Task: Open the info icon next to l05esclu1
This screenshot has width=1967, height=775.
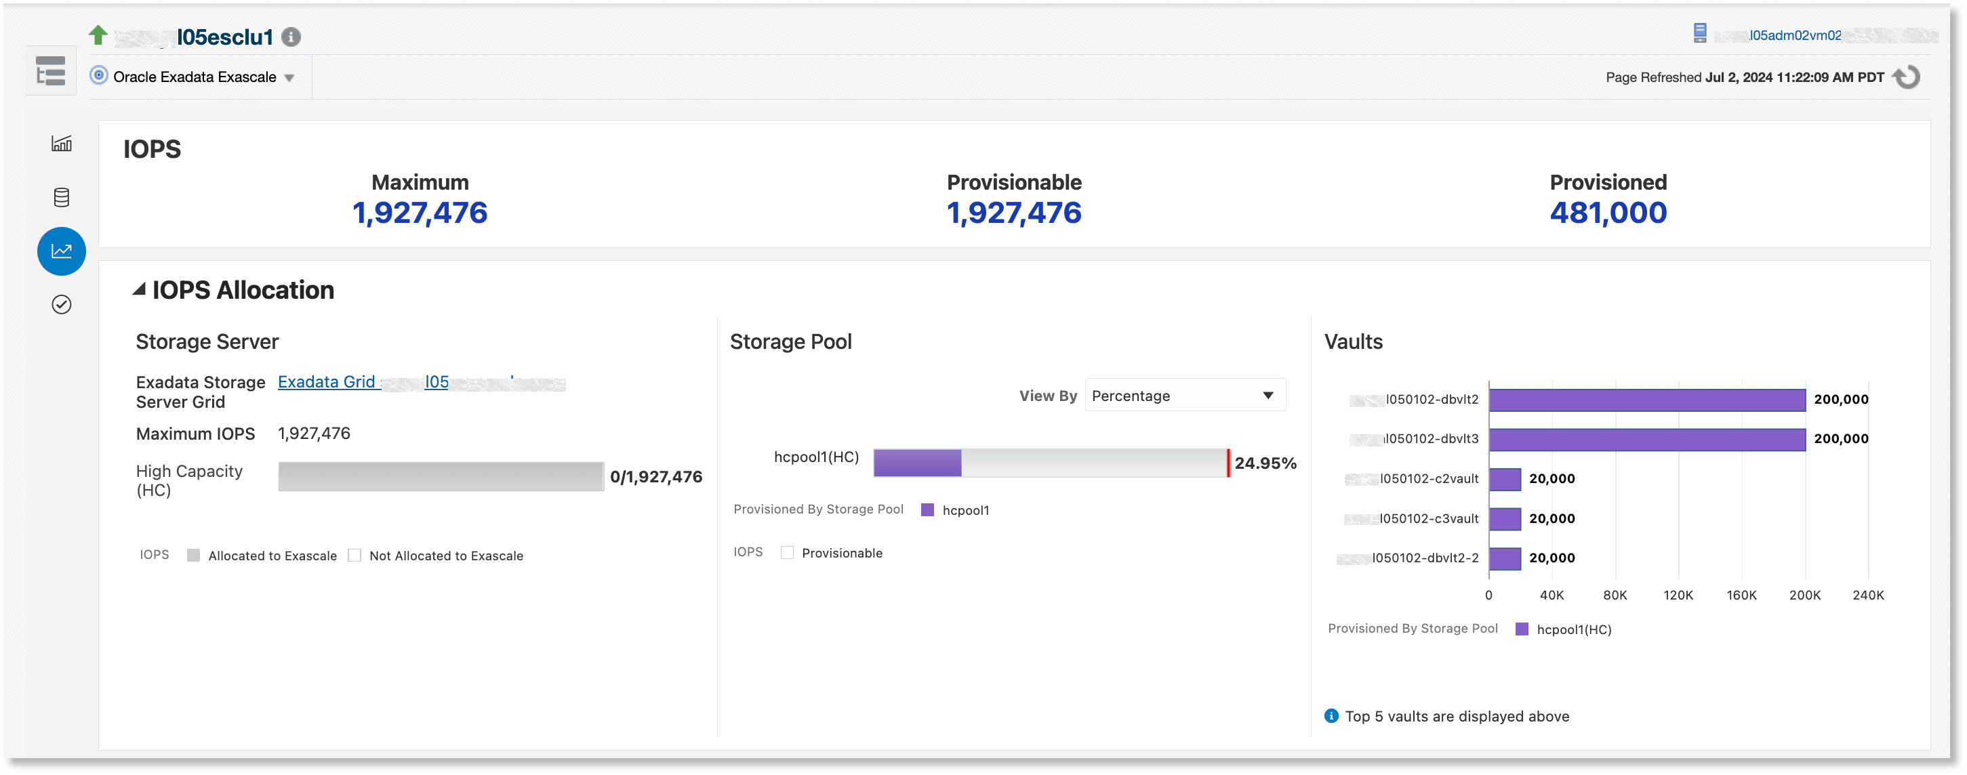Action: pyautogui.click(x=291, y=36)
